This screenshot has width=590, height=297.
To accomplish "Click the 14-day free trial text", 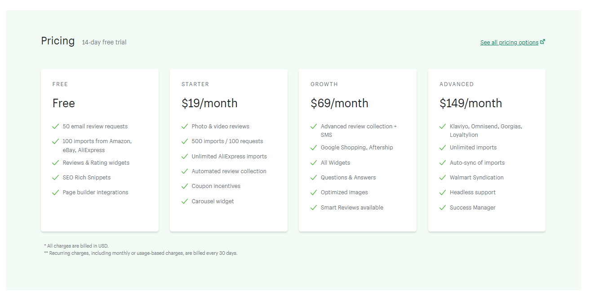I will click(x=104, y=43).
